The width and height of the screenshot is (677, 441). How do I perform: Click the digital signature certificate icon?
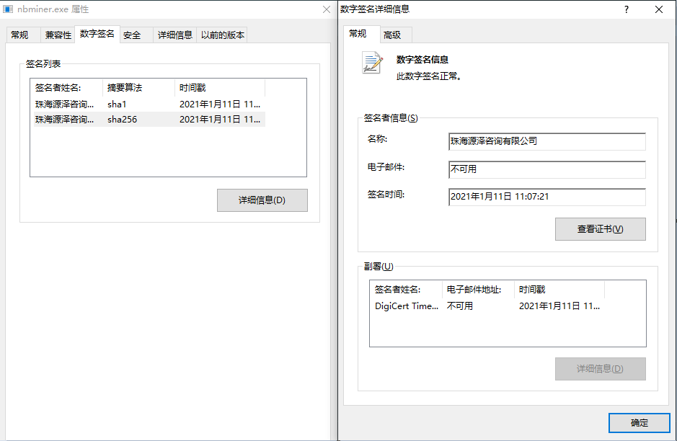372,63
